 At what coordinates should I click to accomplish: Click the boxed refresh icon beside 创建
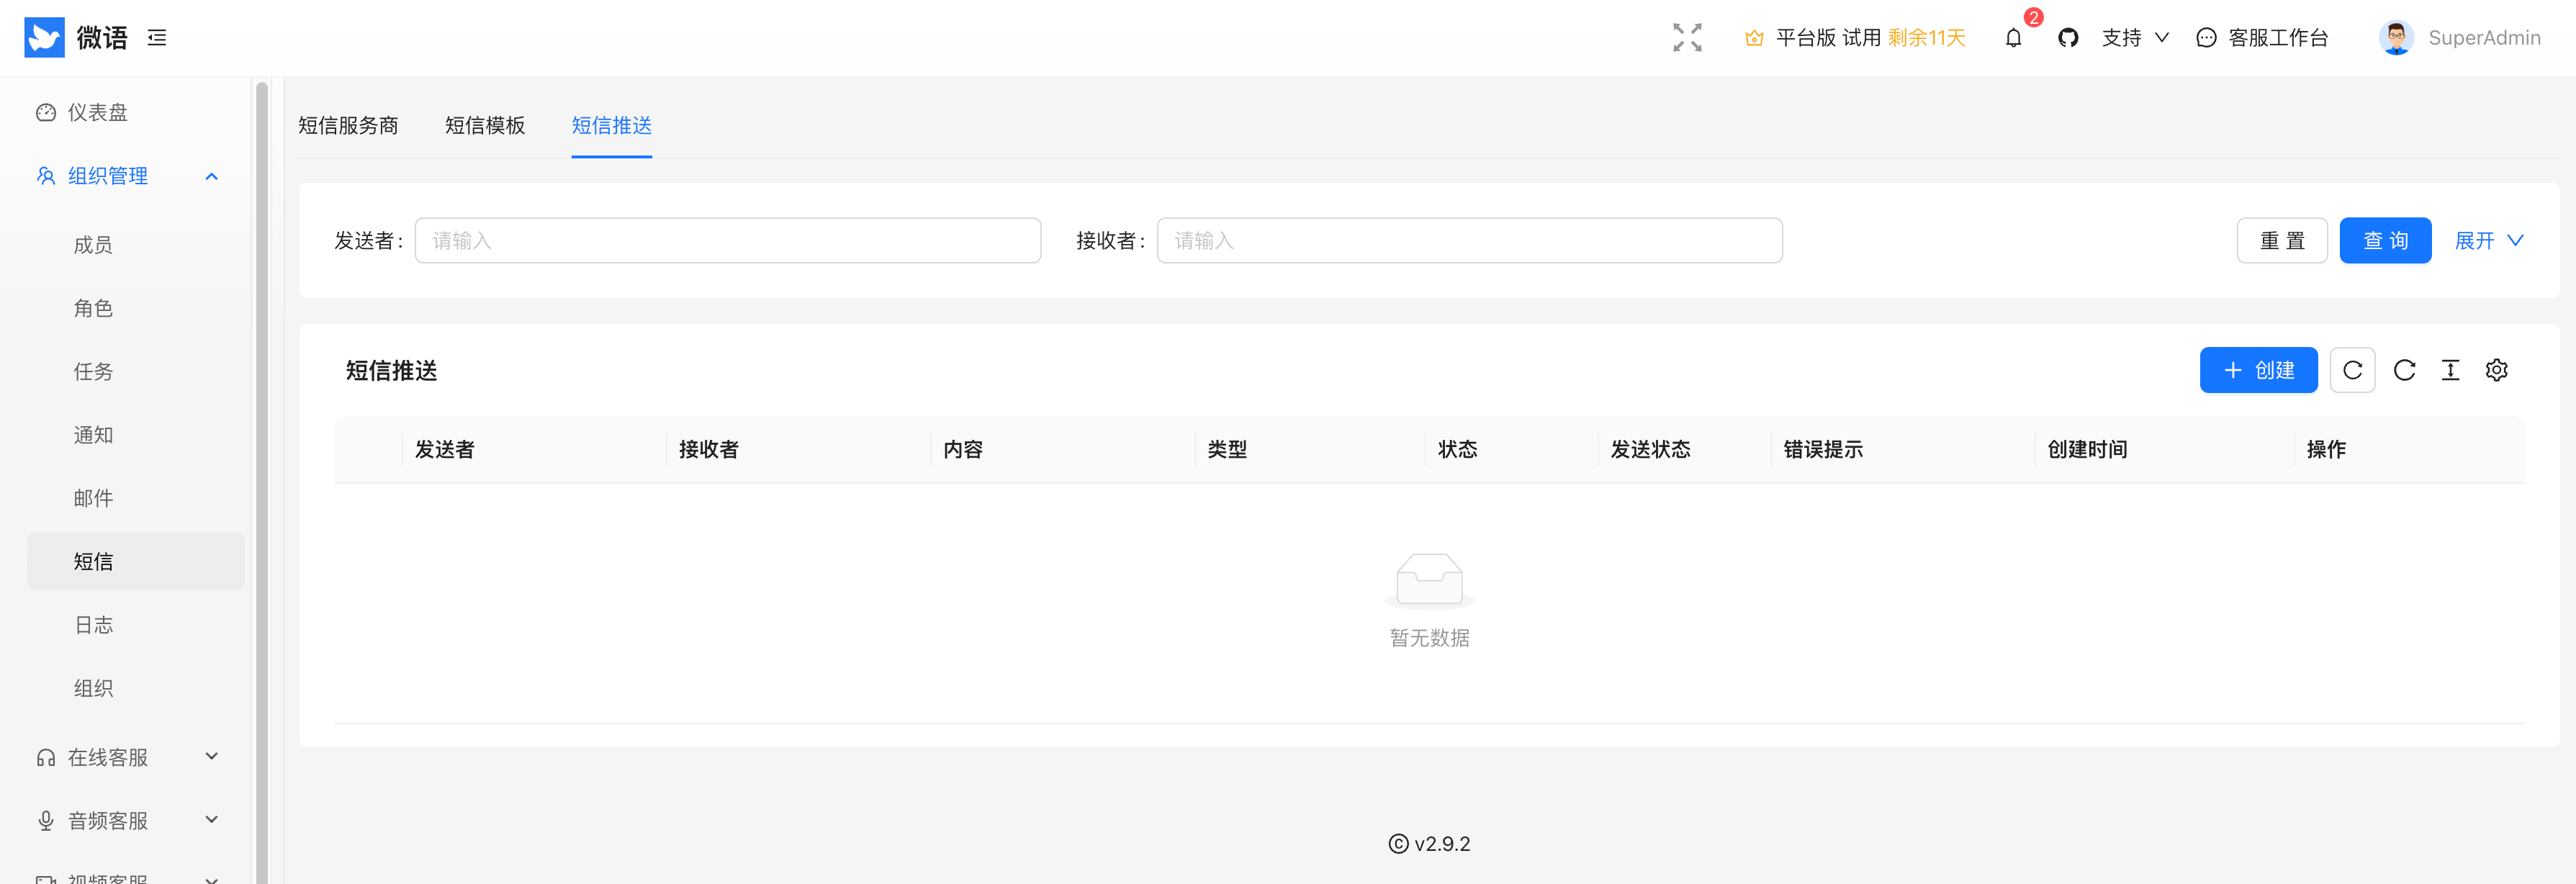pos(2352,370)
